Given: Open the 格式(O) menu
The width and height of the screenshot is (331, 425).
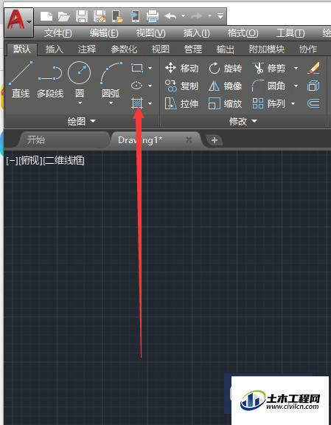Looking at the screenshot, I should click(x=243, y=33).
